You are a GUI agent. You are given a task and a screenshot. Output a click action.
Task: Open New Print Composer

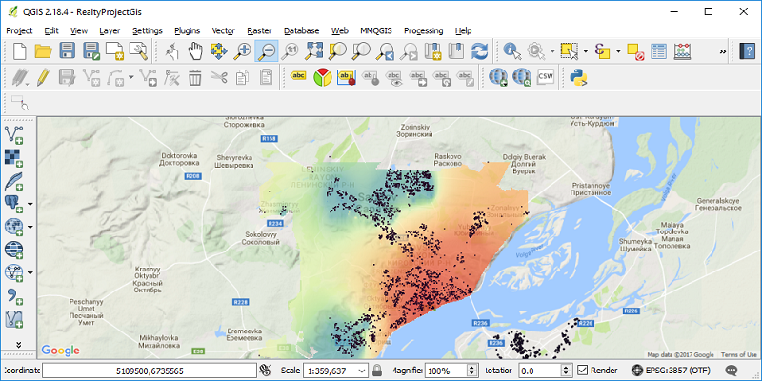(114, 51)
